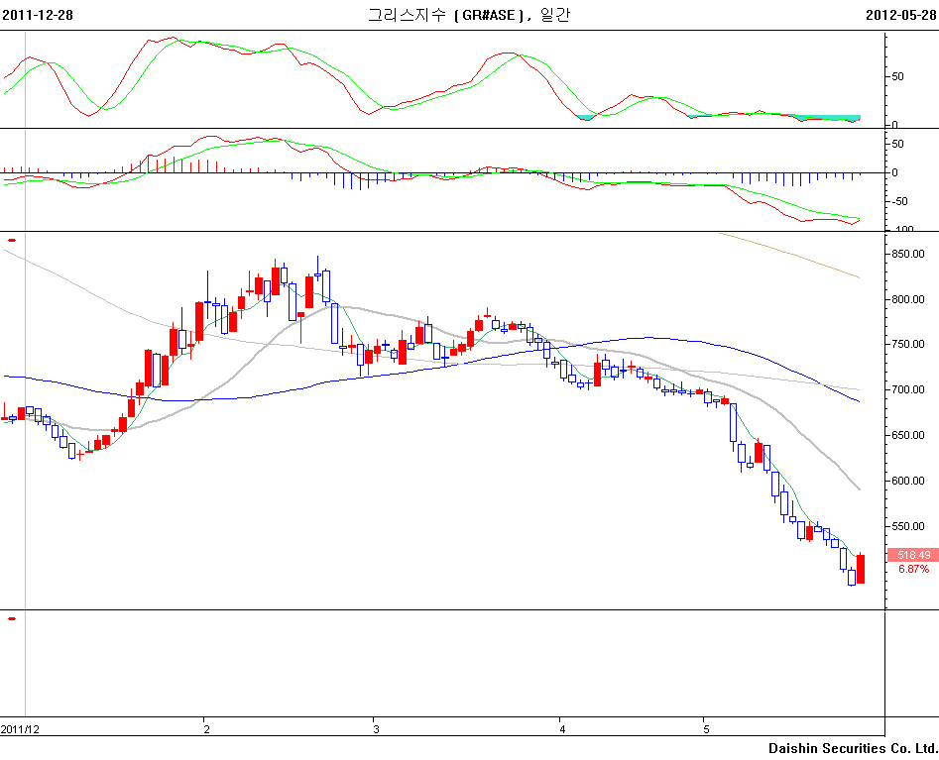
Task: Click the 6.87% change label
Action: [x=913, y=570]
